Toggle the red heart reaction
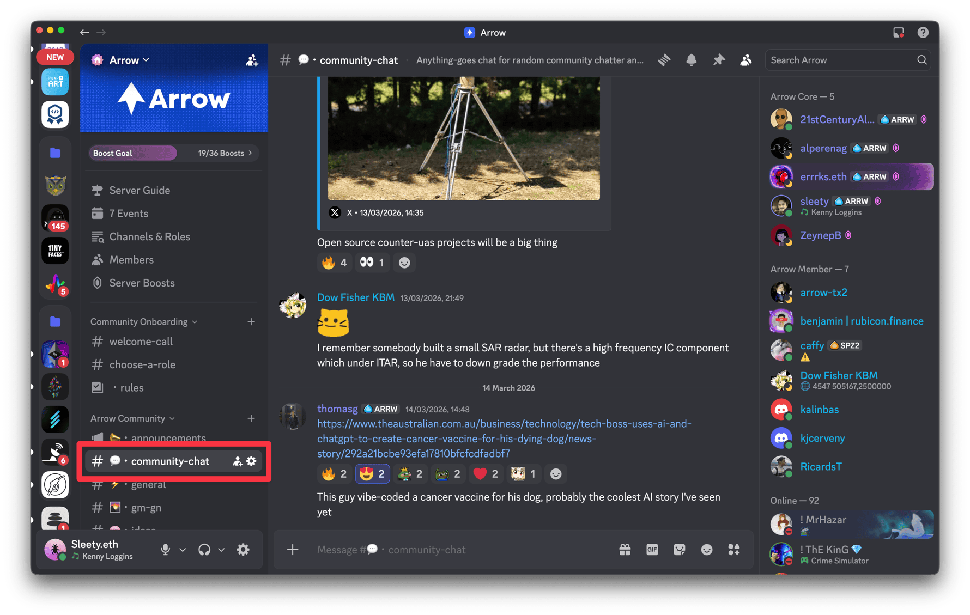970x615 pixels. coord(486,474)
